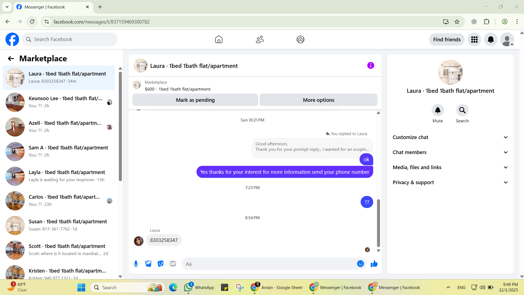Open WhatsApp from the taskbar
524x295 pixels.
tap(199, 287)
